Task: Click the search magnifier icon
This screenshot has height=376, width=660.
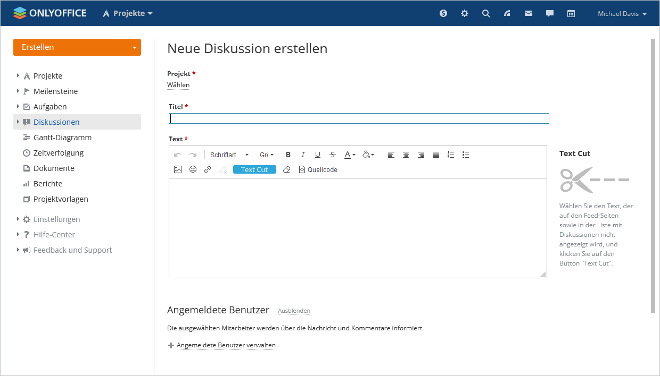Action: [486, 13]
